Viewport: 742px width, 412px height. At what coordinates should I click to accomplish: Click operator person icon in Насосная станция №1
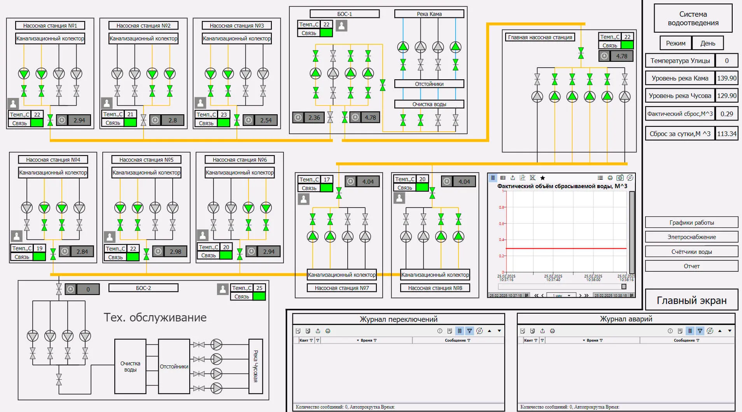pos(13,104)
